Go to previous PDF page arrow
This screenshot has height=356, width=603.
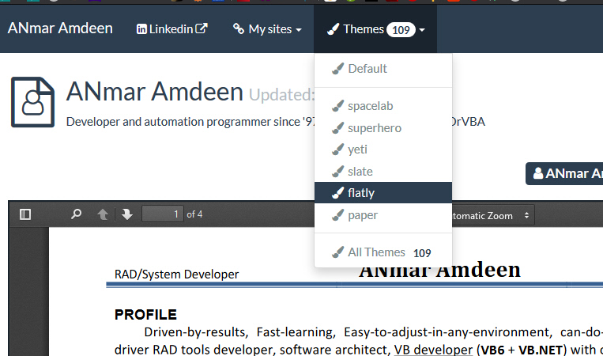click(102, 214)
